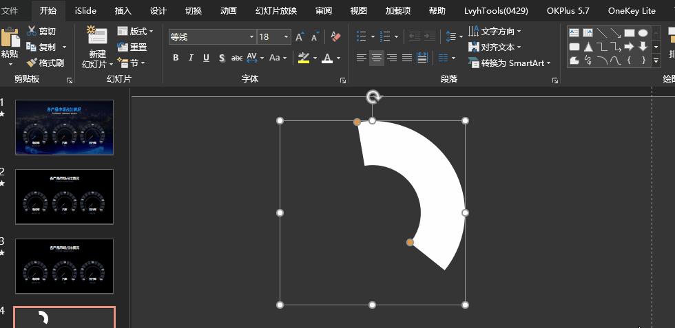Viewport: 675px width, 328px height.
Task: Toggle Italic text style
Action: point(191,58)
